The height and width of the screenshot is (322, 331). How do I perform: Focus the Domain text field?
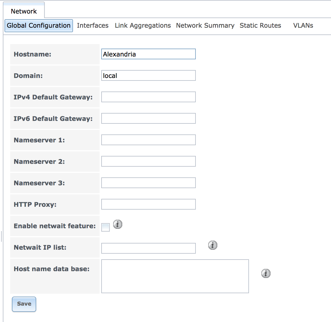148,76
